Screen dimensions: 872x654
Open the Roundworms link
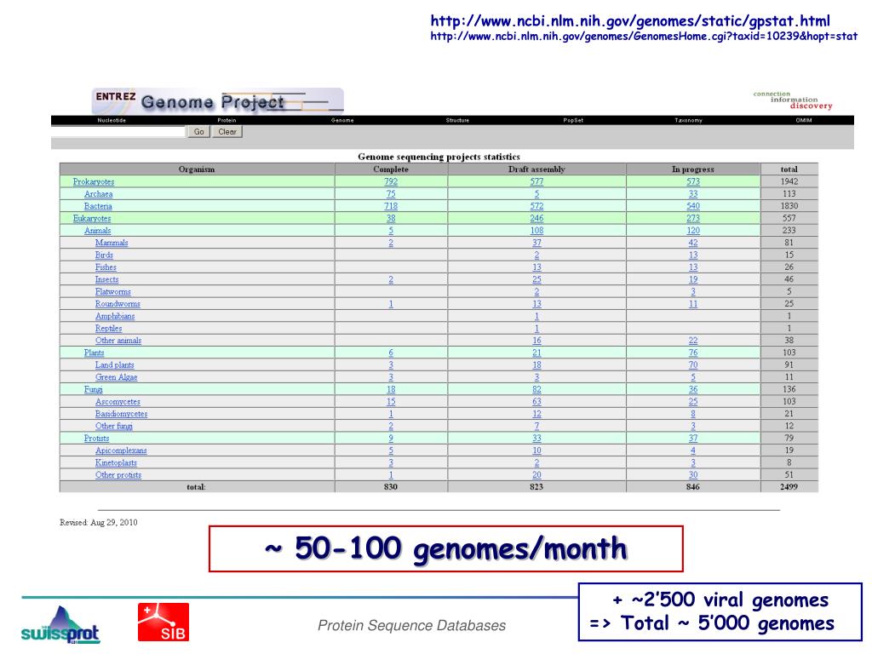click(x=118, y=304)
